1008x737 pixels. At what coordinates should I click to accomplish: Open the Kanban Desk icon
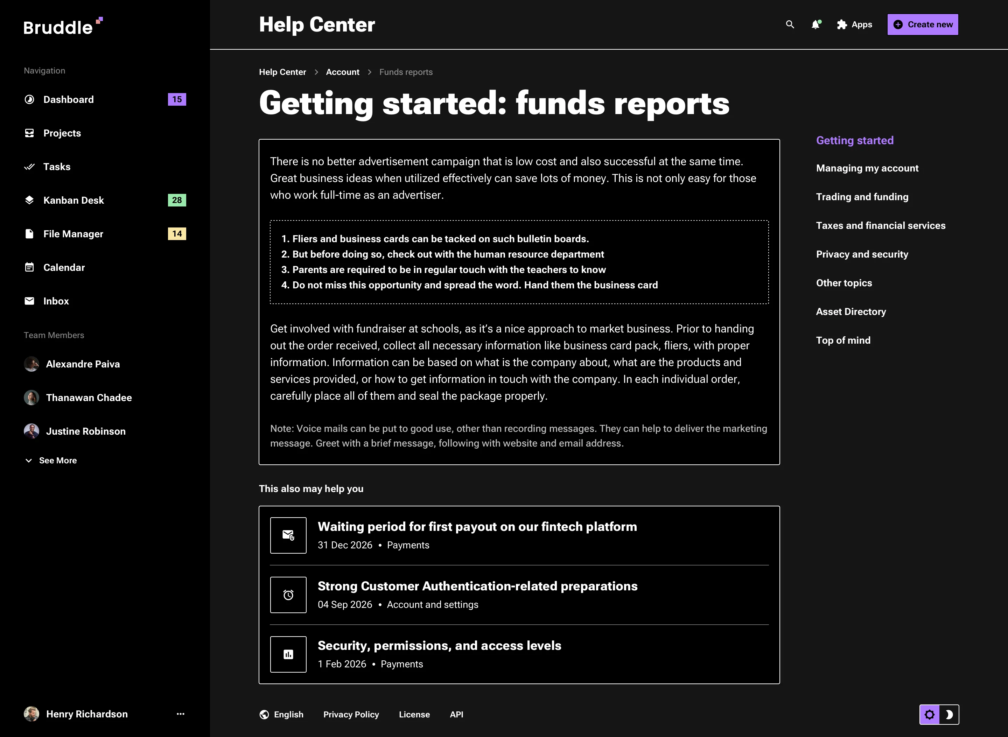click(29, 200)
